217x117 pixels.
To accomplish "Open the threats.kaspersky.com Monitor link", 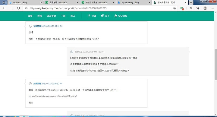I will (53, 96).
